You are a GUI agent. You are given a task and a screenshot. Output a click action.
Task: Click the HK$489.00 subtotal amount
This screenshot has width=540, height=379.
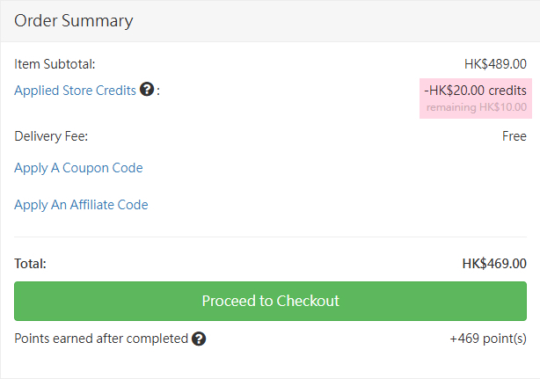[x=495, y=63]
